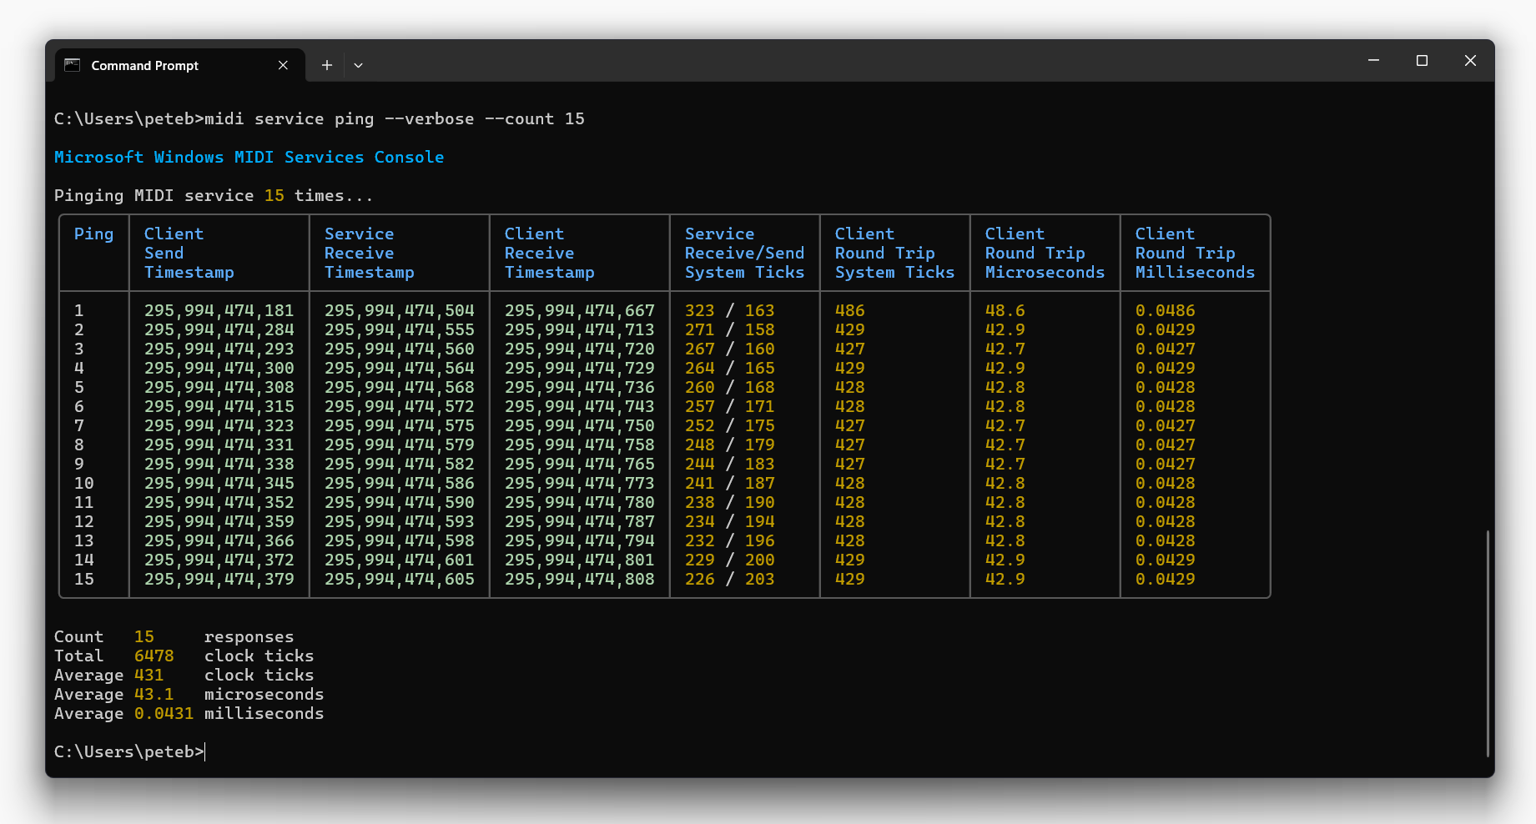Image resolution: width=1536 pixels, height=824 pixels.
Task: Click service receive timestamp 295,994,474,504
Action: (x=400, y=311)
